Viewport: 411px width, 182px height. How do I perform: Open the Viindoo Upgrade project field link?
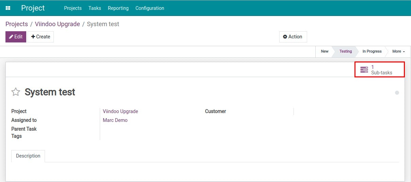(x=121, y=111)
